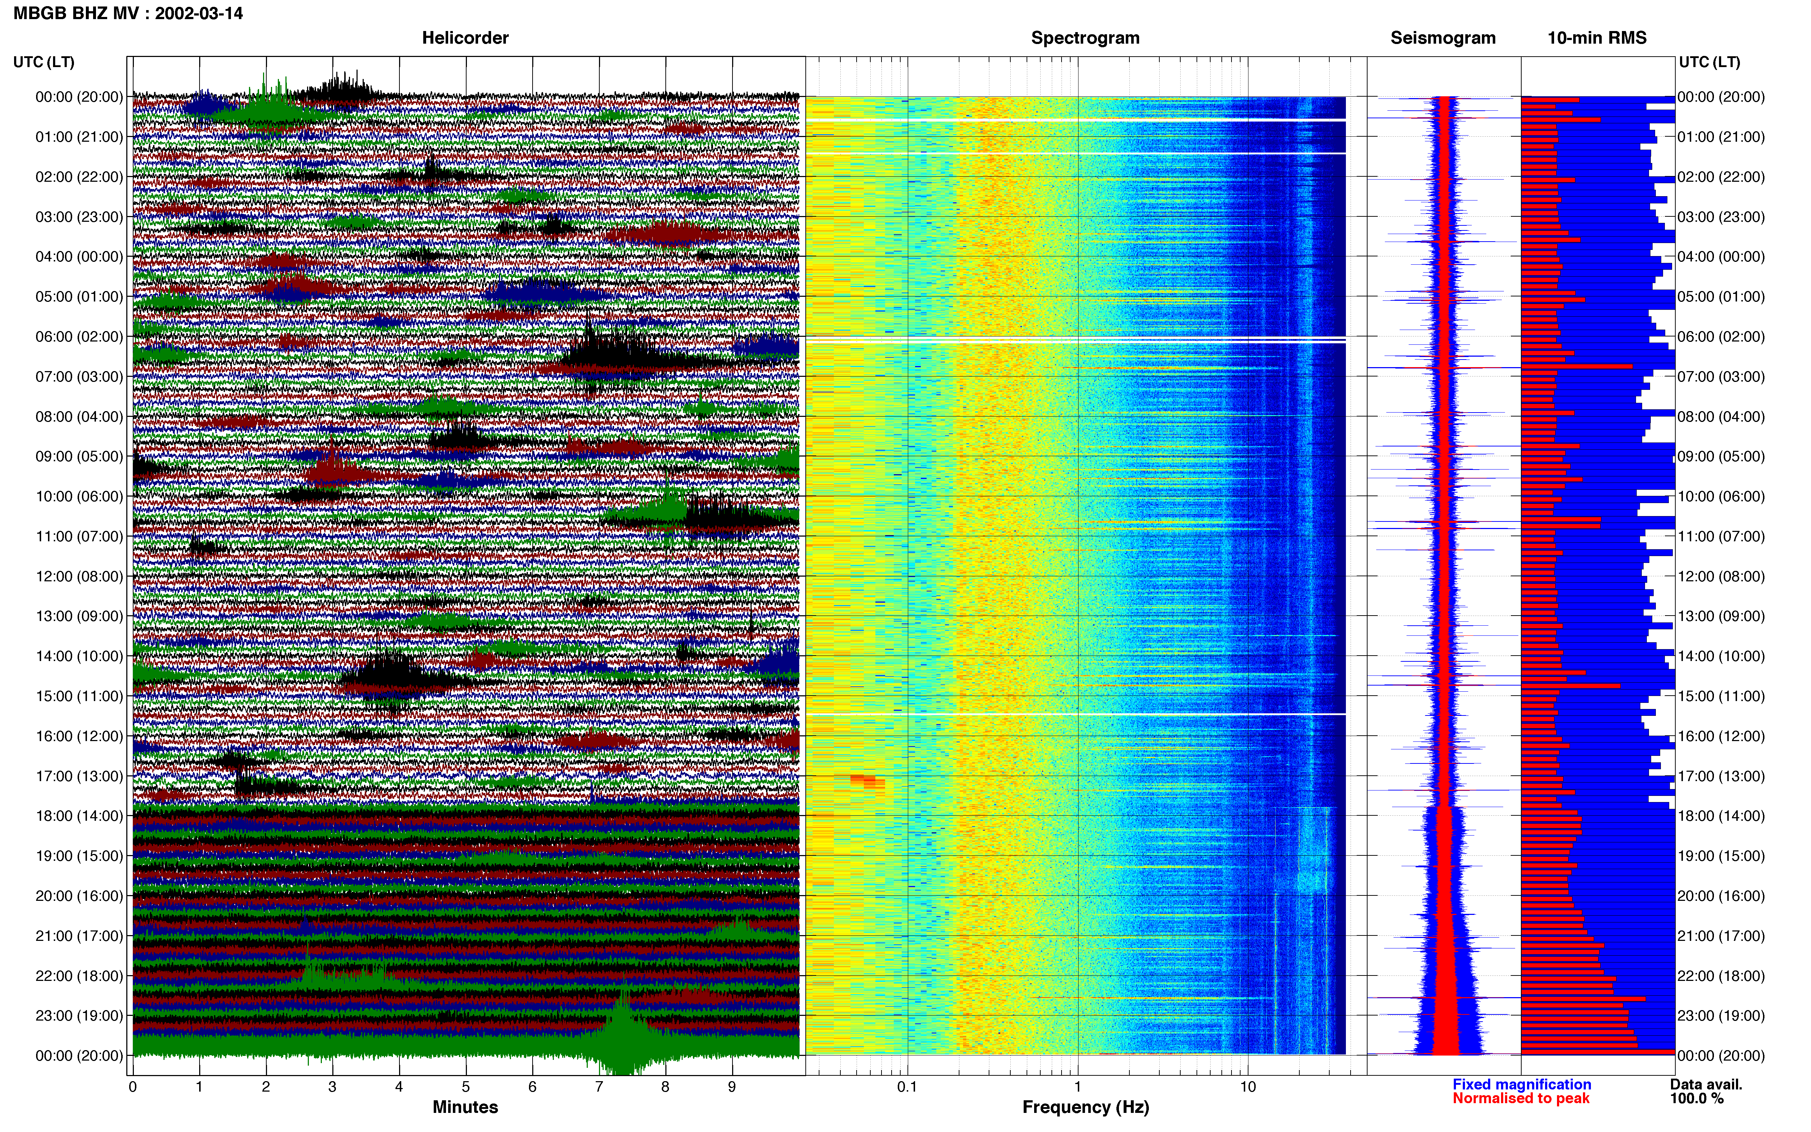Click the title 'MBGB BHZ MV : 2002-03-14'
1811x1132 pixels.
pos(128,13)
